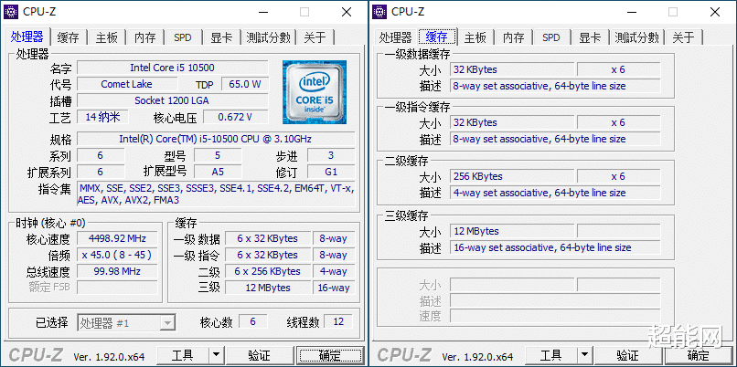Click the Intel Core i5 logo badge
The image size is (737, 367).
coord(315,92)
